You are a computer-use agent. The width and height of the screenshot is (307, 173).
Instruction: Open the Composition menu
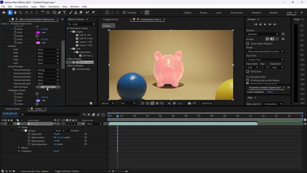coord(22,6)
